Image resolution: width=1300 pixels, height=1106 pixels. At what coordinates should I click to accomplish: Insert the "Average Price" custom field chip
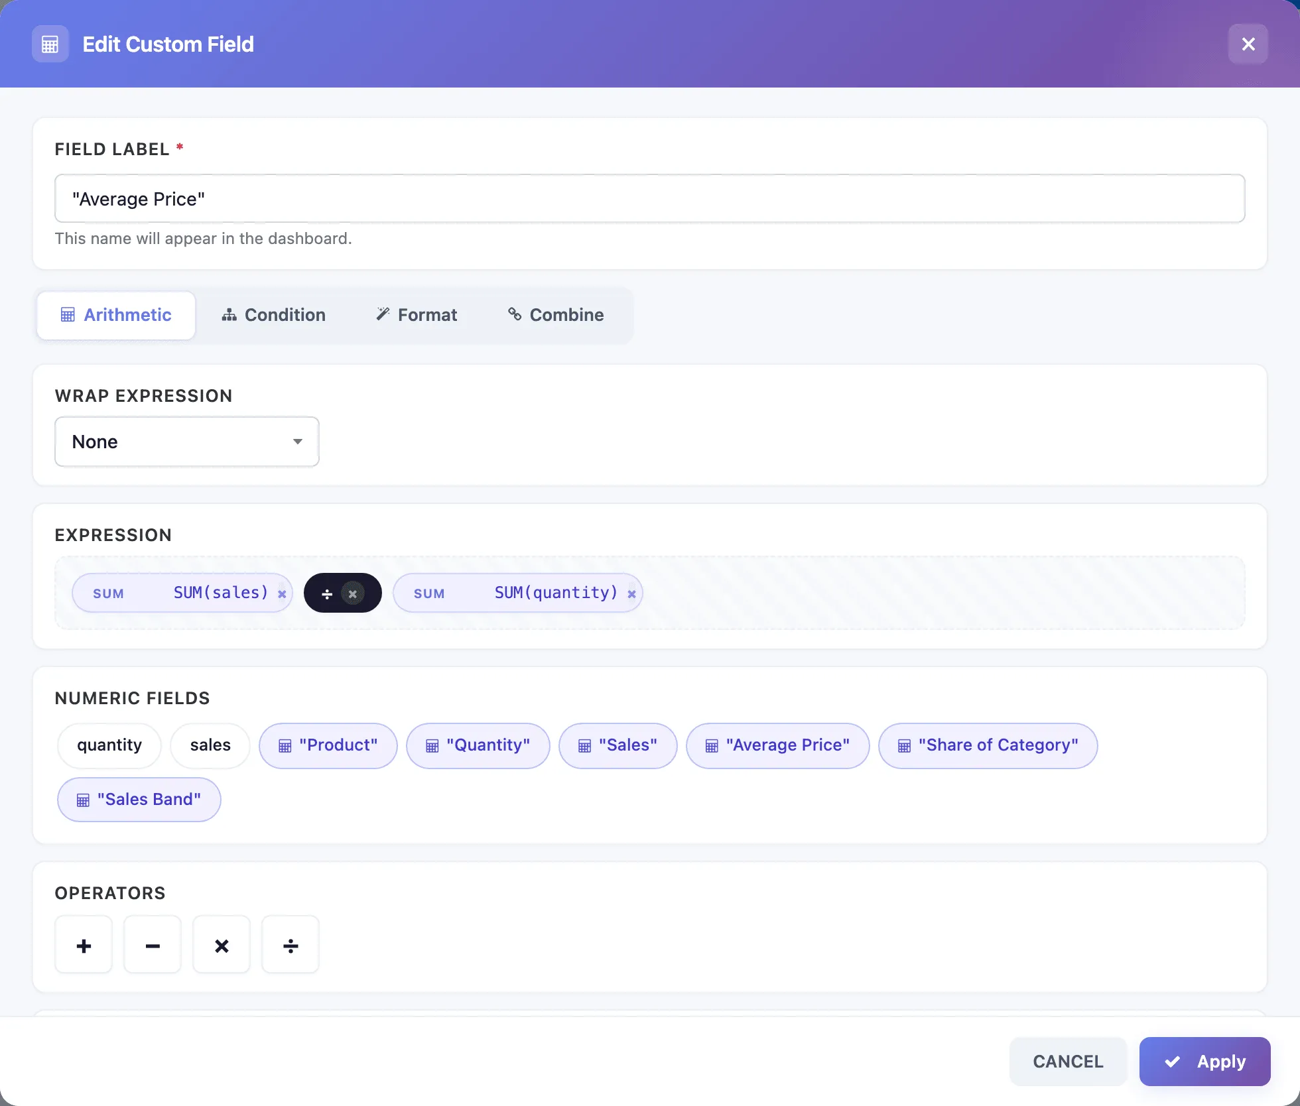click(x=778, y=745)
